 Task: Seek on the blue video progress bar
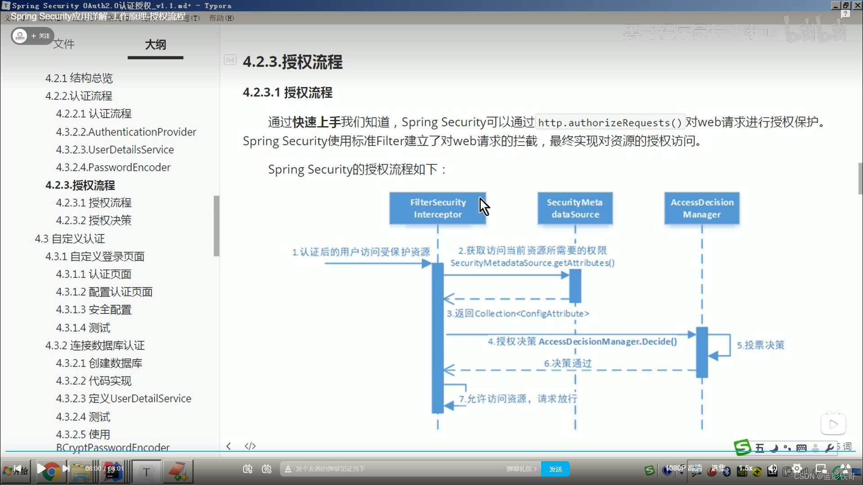(x=431, y=451)
